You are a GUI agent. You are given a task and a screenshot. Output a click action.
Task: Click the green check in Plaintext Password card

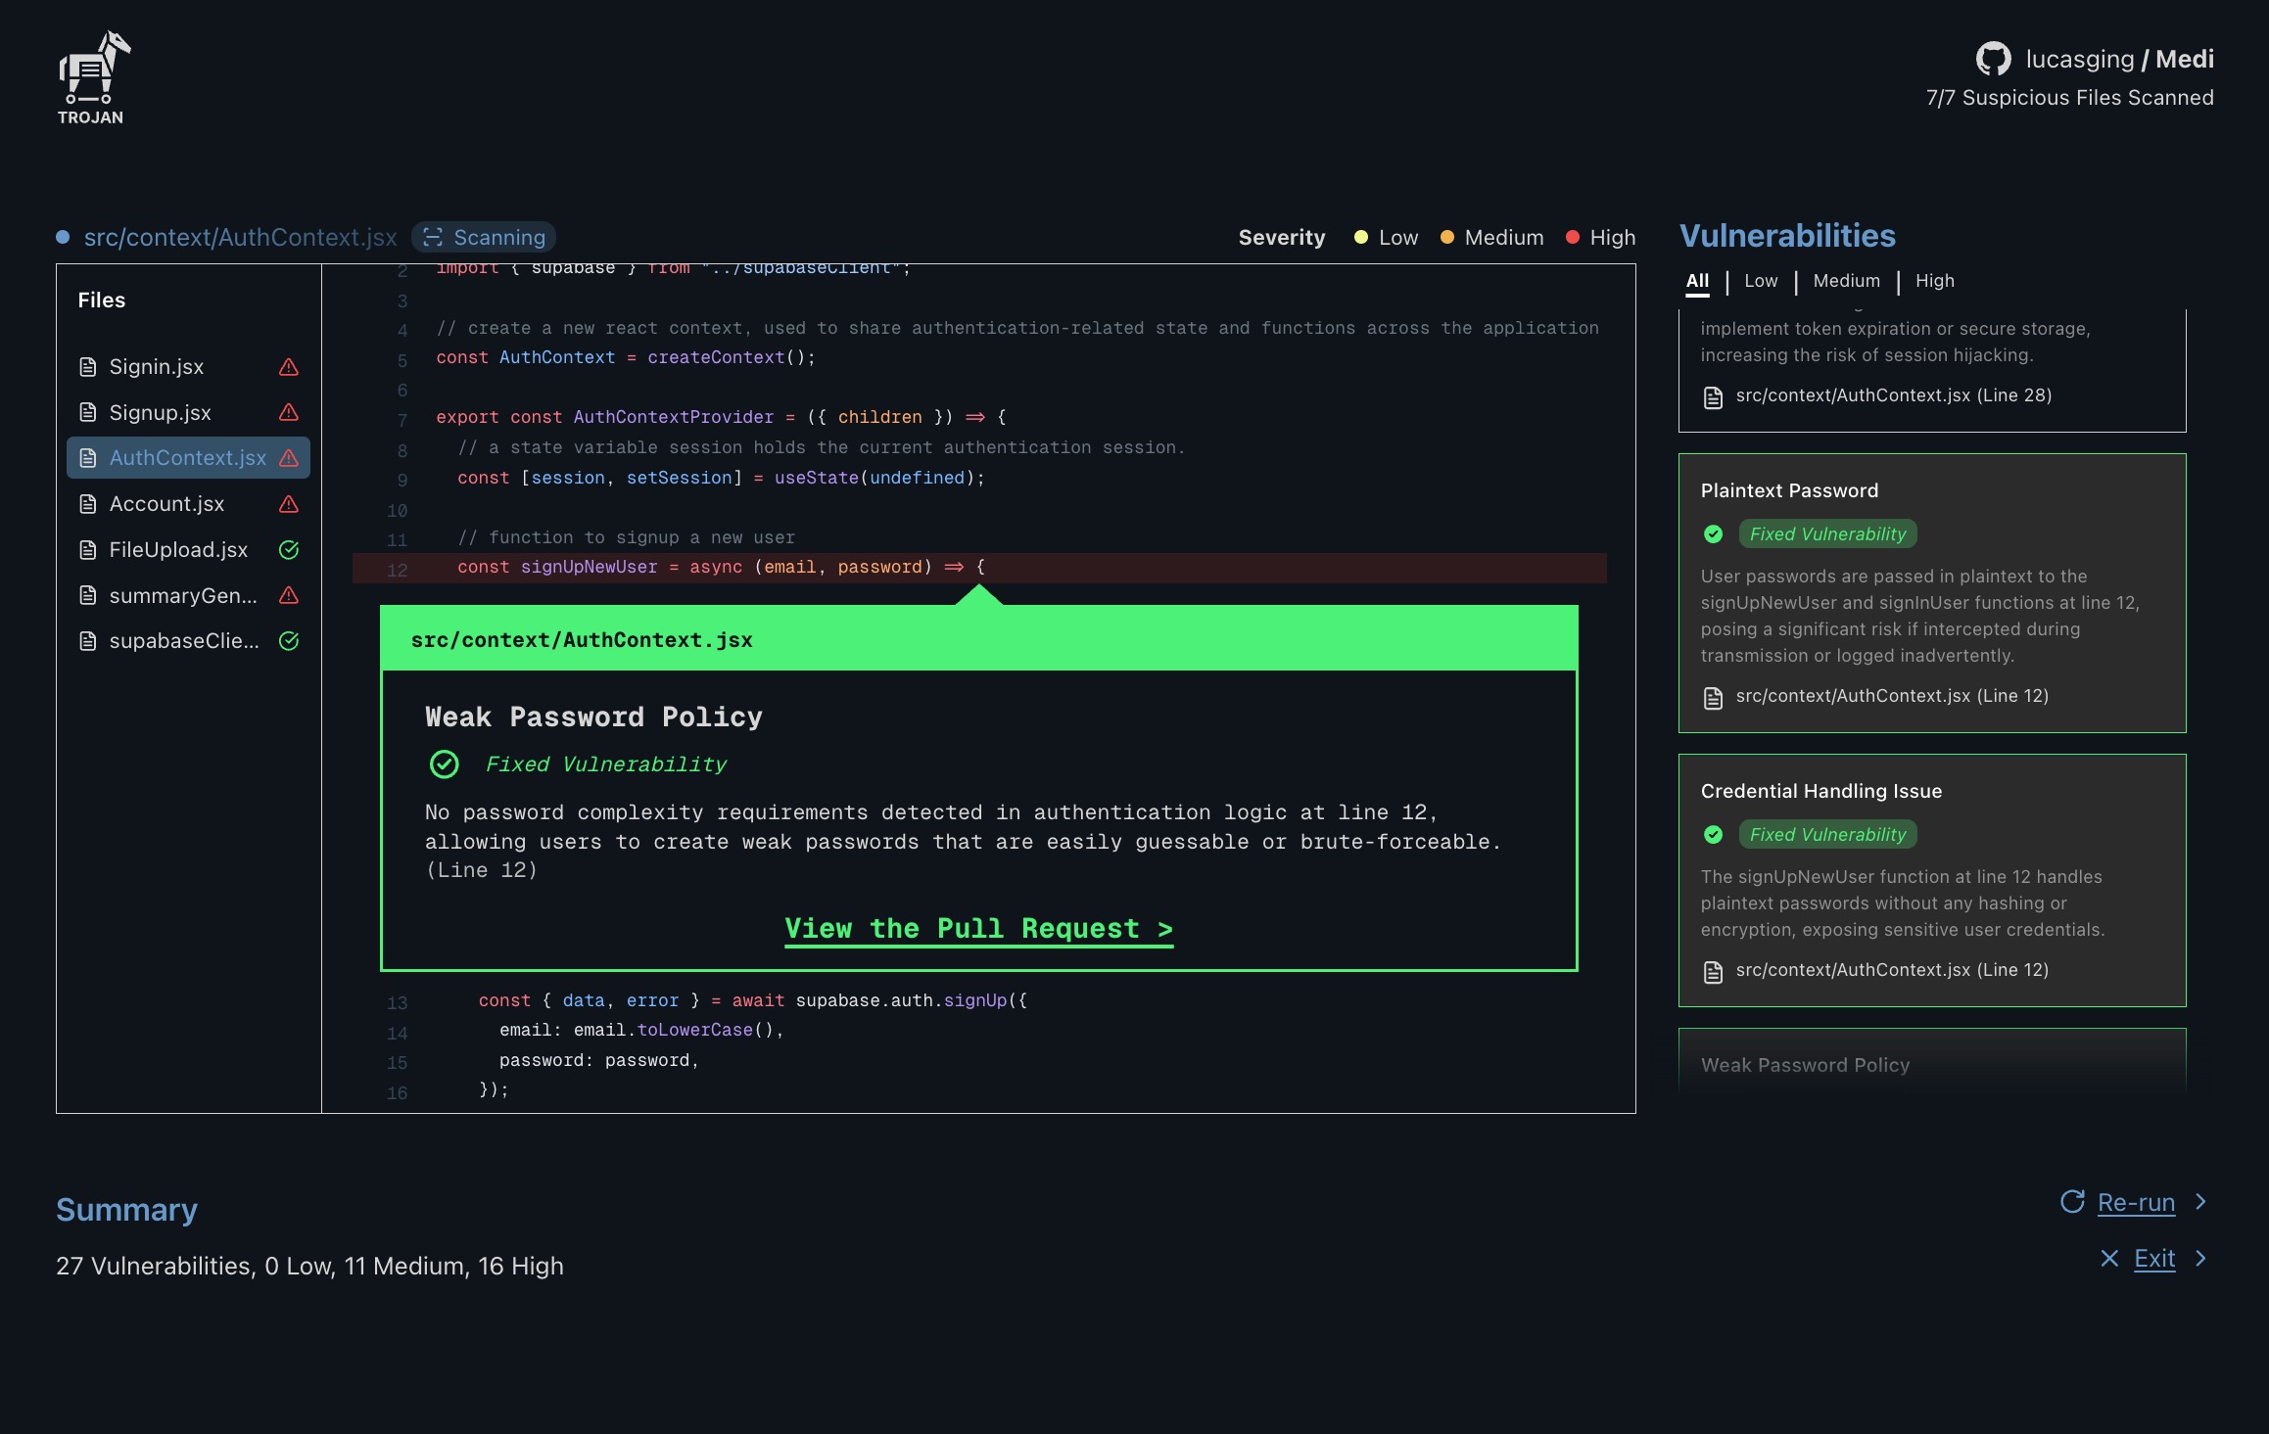click(x=1713, y=534)
